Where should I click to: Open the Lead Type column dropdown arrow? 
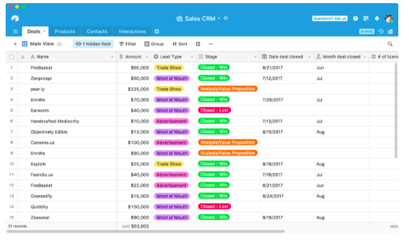click(x=192, y=57)
